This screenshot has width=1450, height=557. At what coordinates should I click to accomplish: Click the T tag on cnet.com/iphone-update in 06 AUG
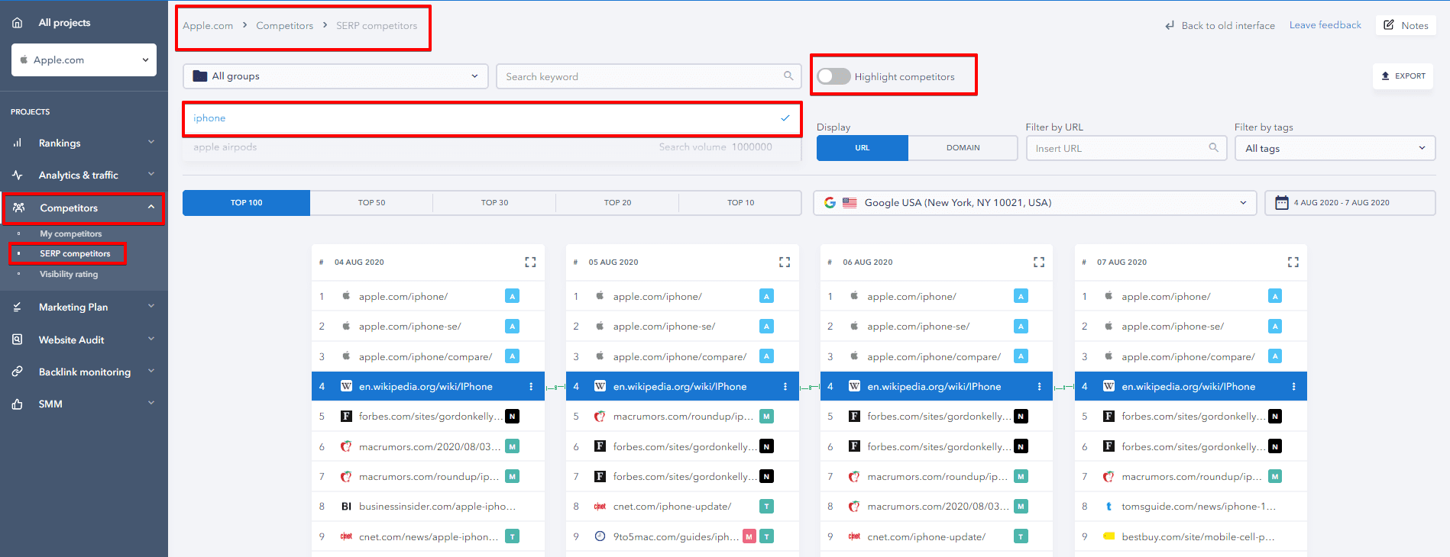click(1021, 537)
